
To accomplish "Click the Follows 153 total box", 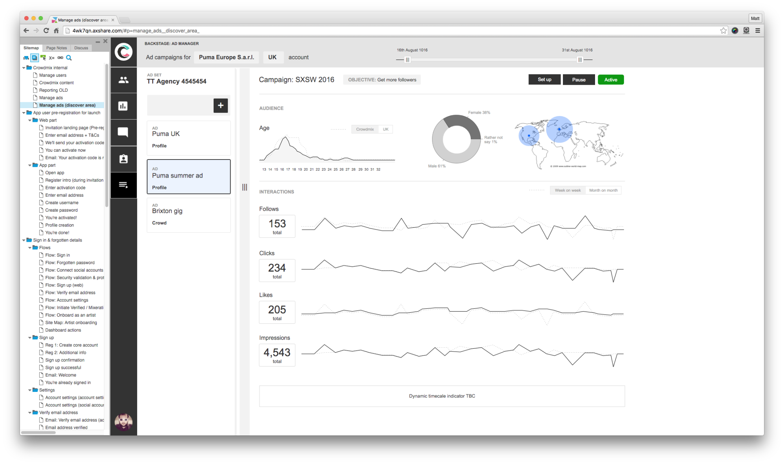I will 277,226.
